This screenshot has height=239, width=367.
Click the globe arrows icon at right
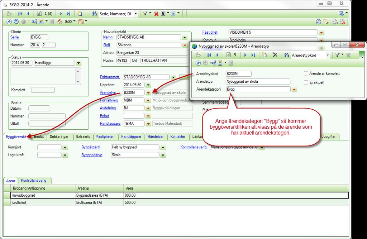[x=318, y=22]
